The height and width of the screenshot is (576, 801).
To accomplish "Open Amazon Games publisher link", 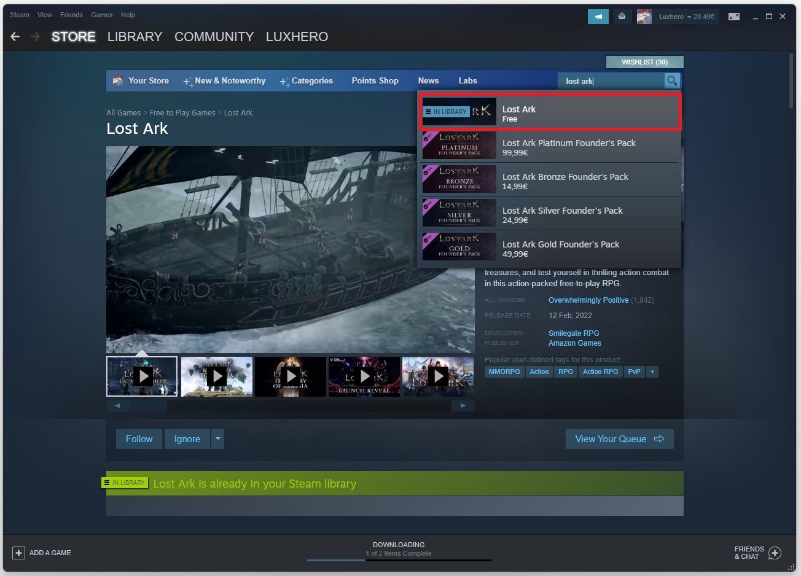I will coord(575,343).
